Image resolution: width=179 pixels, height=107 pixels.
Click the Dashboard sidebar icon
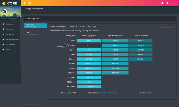(x=3, y=24)
